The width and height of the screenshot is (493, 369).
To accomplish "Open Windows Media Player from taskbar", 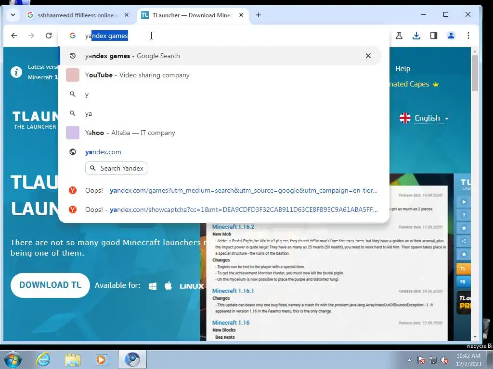I will pyautogui.click(x=102, y=359).
